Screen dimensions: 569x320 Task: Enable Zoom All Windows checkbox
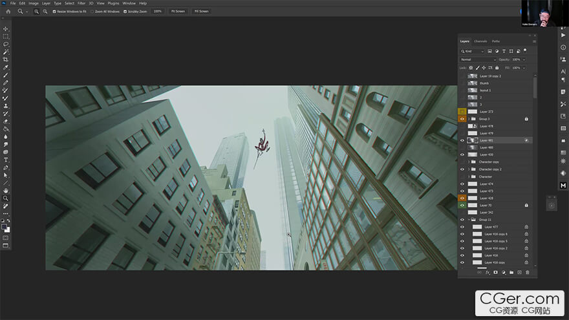92,12
